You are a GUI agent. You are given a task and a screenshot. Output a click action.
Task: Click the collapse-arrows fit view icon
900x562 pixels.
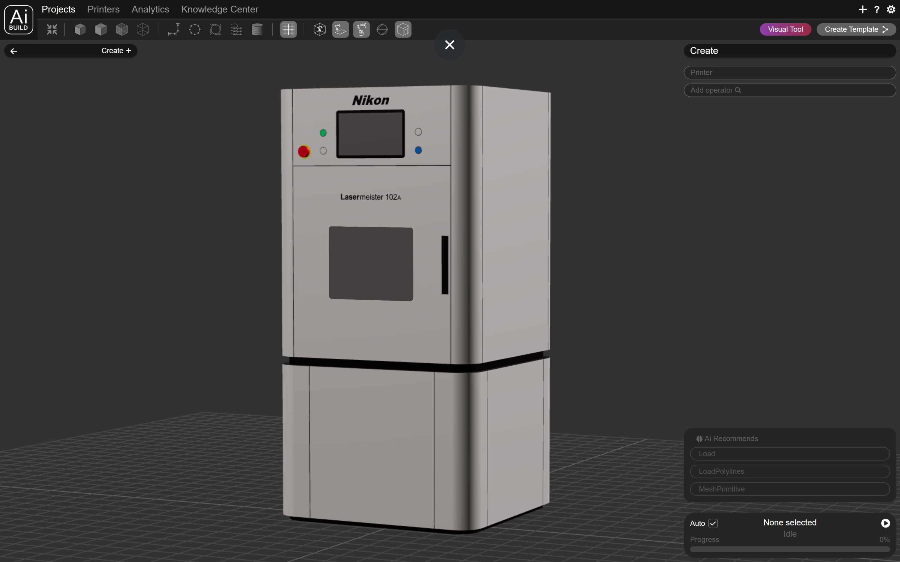pyautogui.click(x=52, y=29)
